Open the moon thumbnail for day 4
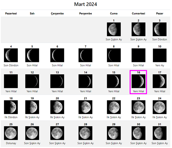 tap(11, 55)
